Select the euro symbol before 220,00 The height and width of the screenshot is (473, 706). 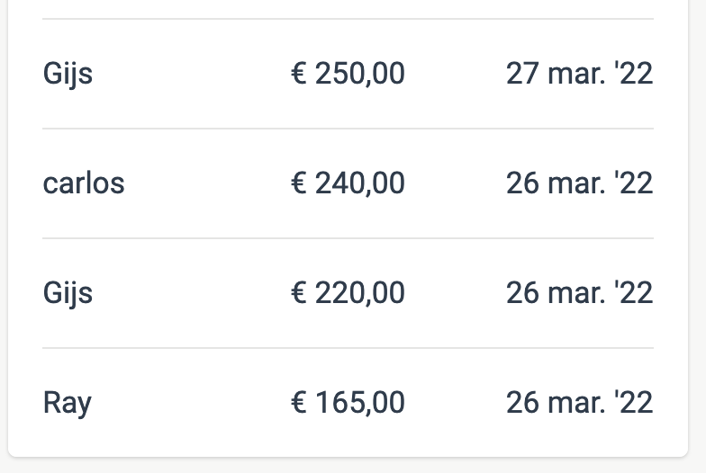coord(299,293)
